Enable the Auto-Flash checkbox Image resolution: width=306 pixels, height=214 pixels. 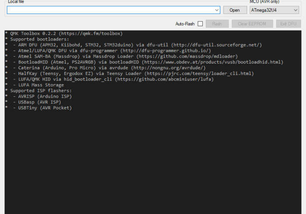point(200,24)
